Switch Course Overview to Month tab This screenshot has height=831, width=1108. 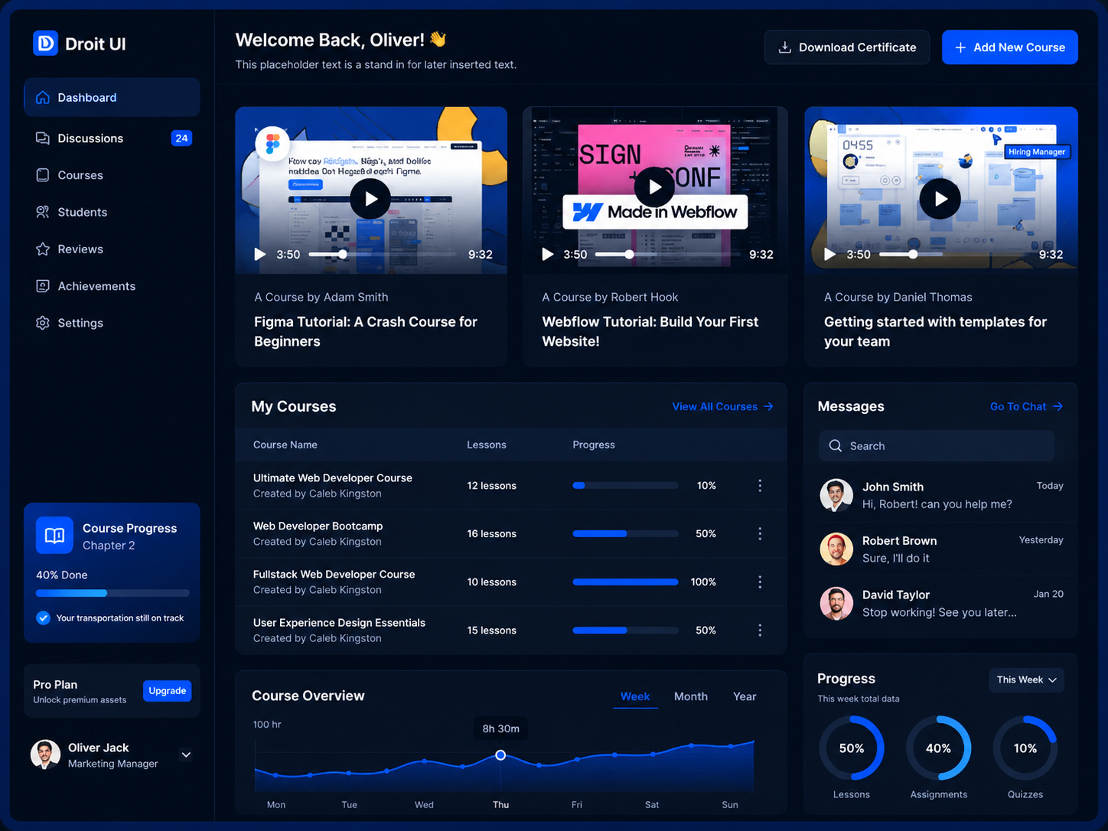(x=691, y=696)
